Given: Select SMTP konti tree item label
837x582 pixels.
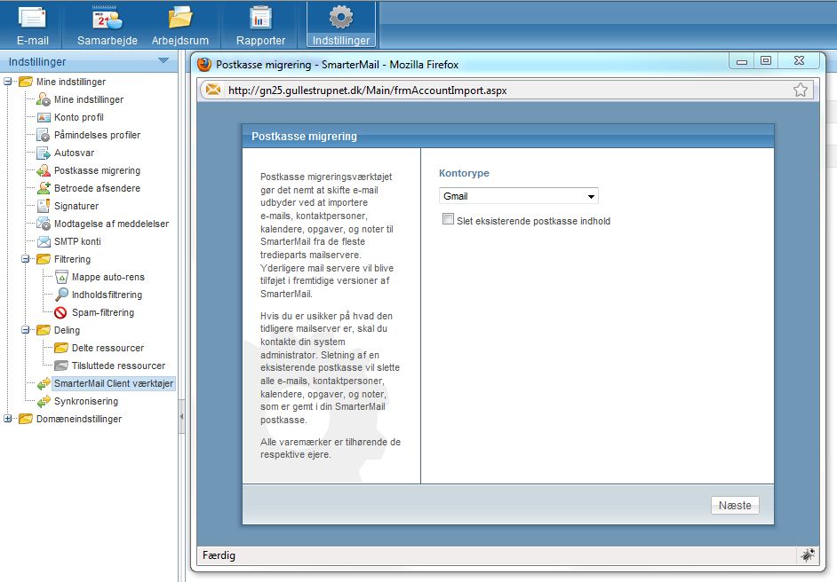Looking at the screenshot, I should point(77,241).
